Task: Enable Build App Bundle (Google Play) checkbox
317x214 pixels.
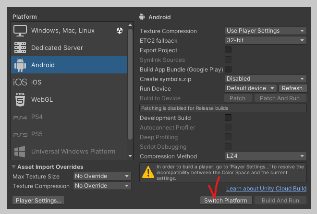Action: [x=228, y=69]
